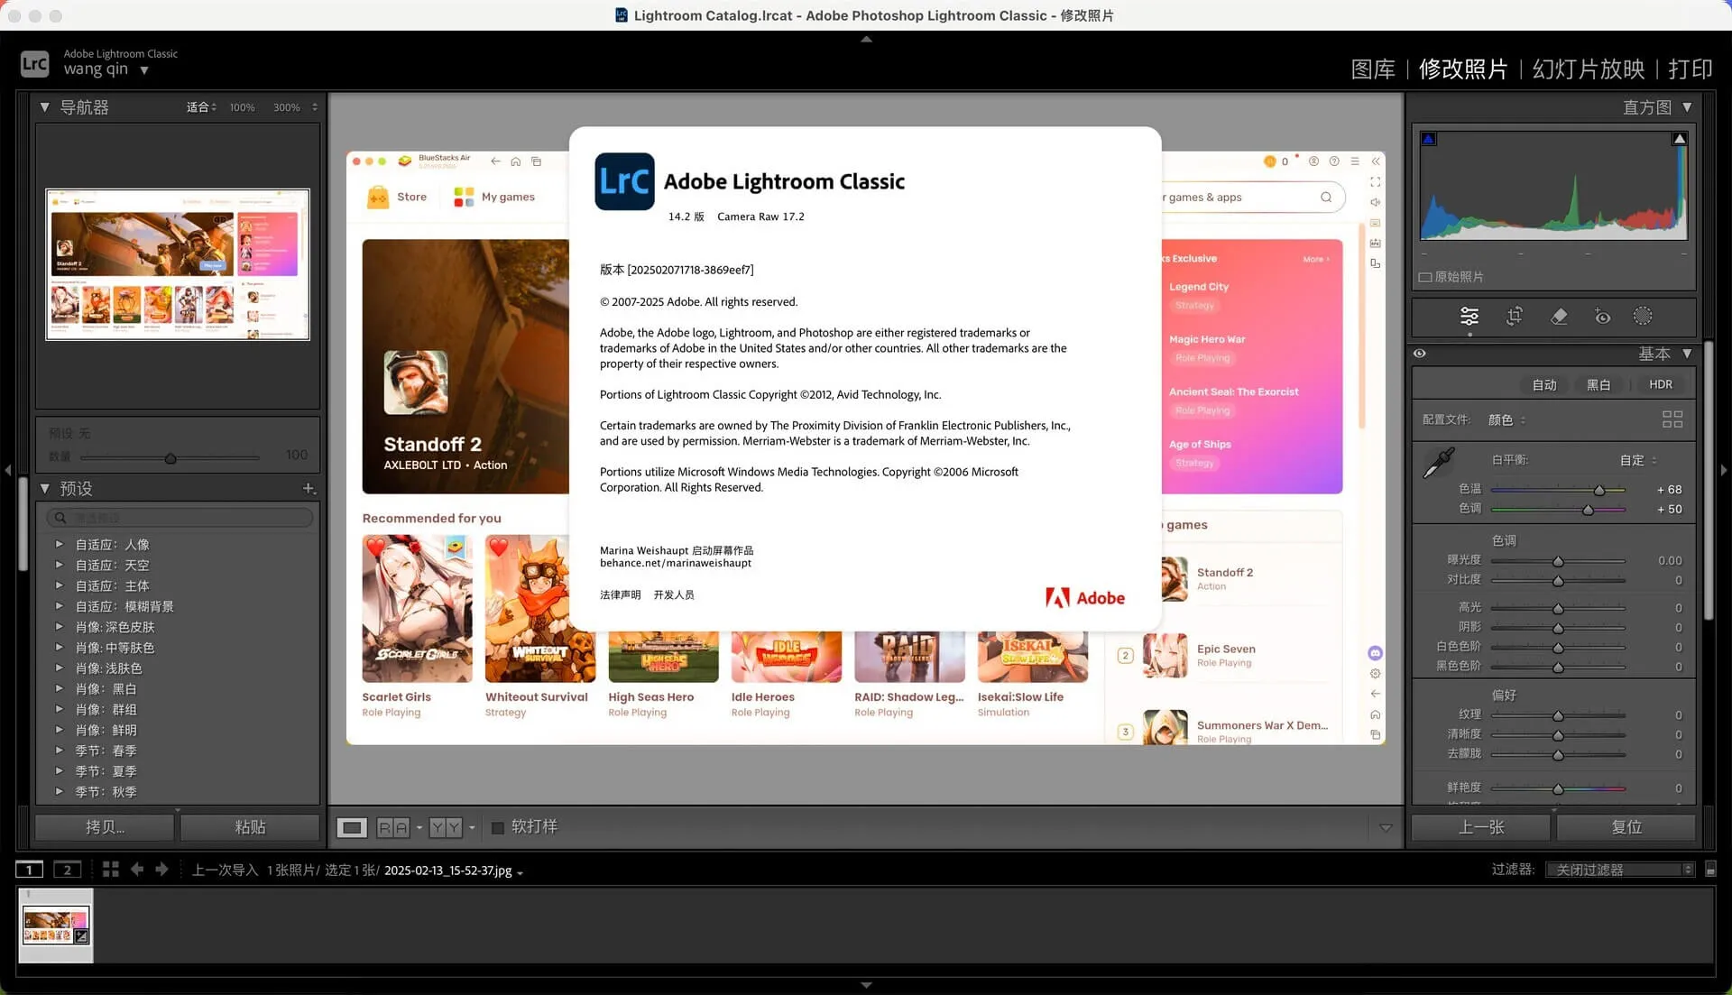
Task: Open the wang qin identity plate menu
Action: click(x=106, y=69)
